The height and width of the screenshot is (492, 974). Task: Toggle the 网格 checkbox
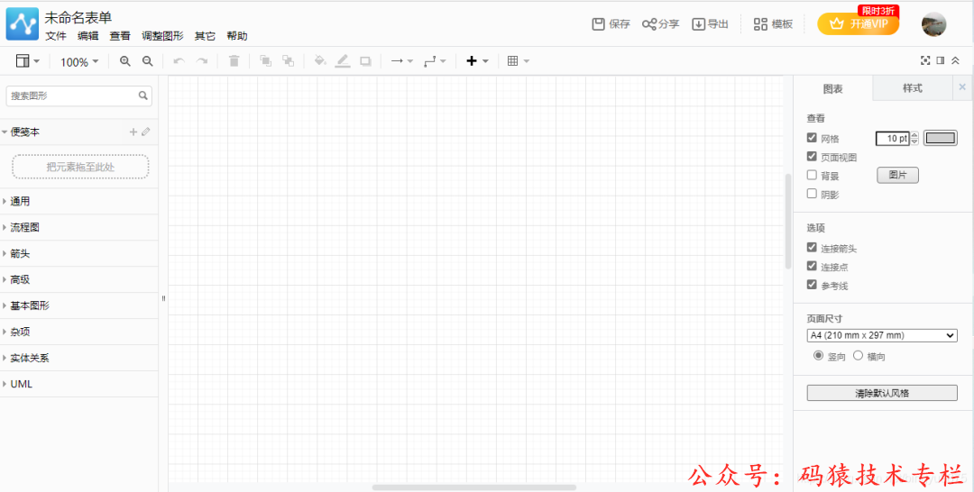click(812, 138)
